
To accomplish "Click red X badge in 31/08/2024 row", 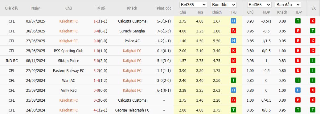I will coord(313,100).
